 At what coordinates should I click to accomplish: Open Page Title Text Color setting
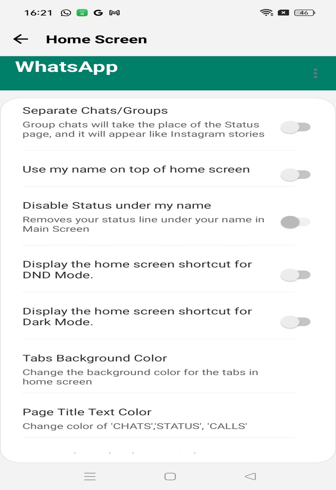click(159, 418)
